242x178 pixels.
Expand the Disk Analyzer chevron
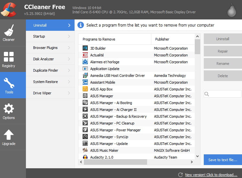click(69, 59)
